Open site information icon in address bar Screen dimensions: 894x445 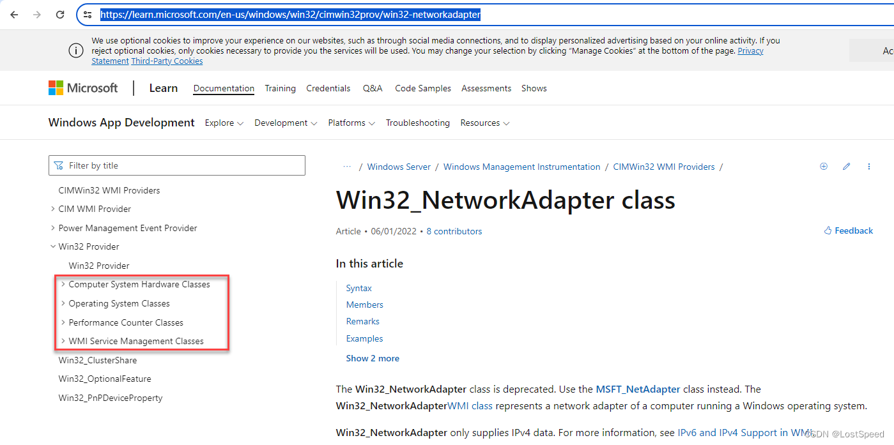tap(88, 15)
